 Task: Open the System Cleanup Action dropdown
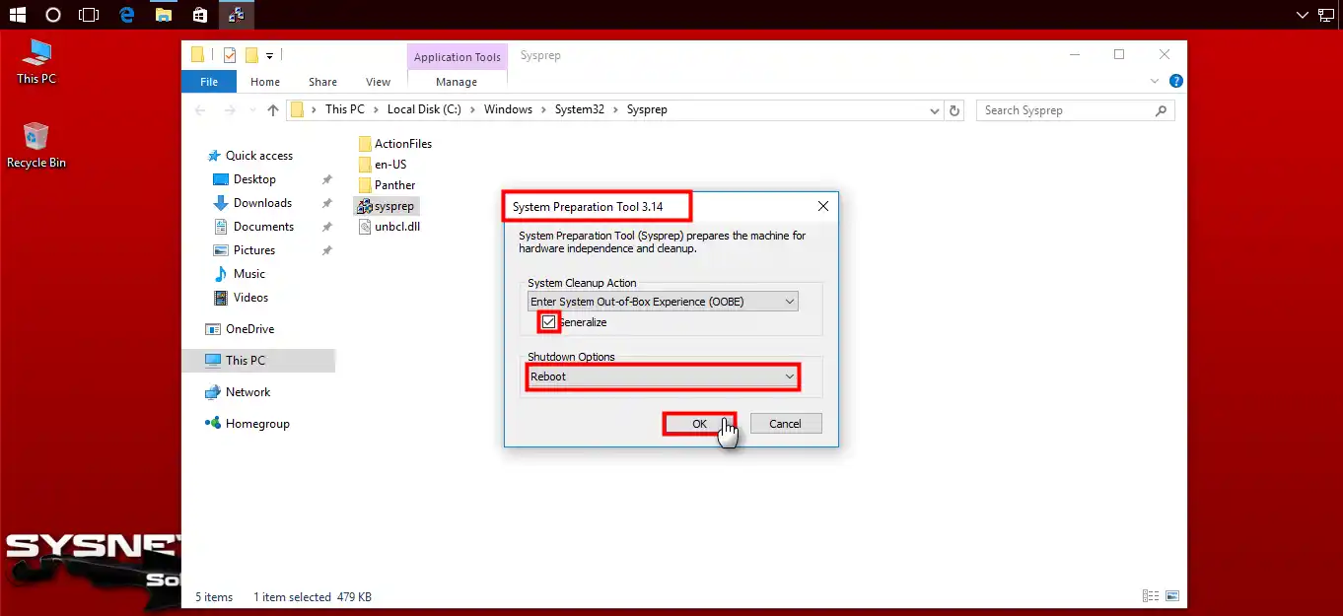[789, 301]
